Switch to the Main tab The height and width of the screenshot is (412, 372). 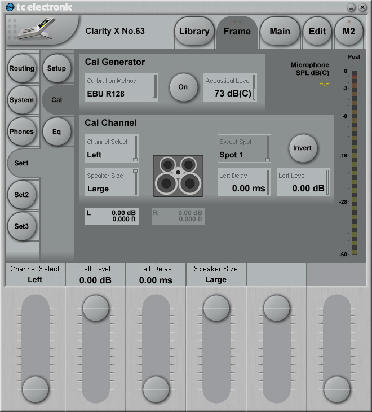(280, 32)
